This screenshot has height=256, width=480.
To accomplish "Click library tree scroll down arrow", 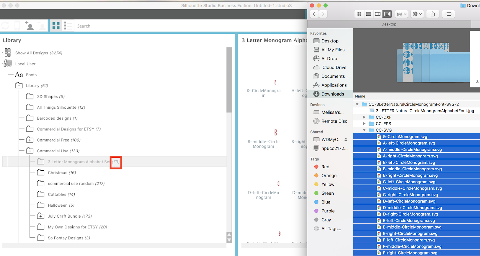I will (x=229, y=240).
